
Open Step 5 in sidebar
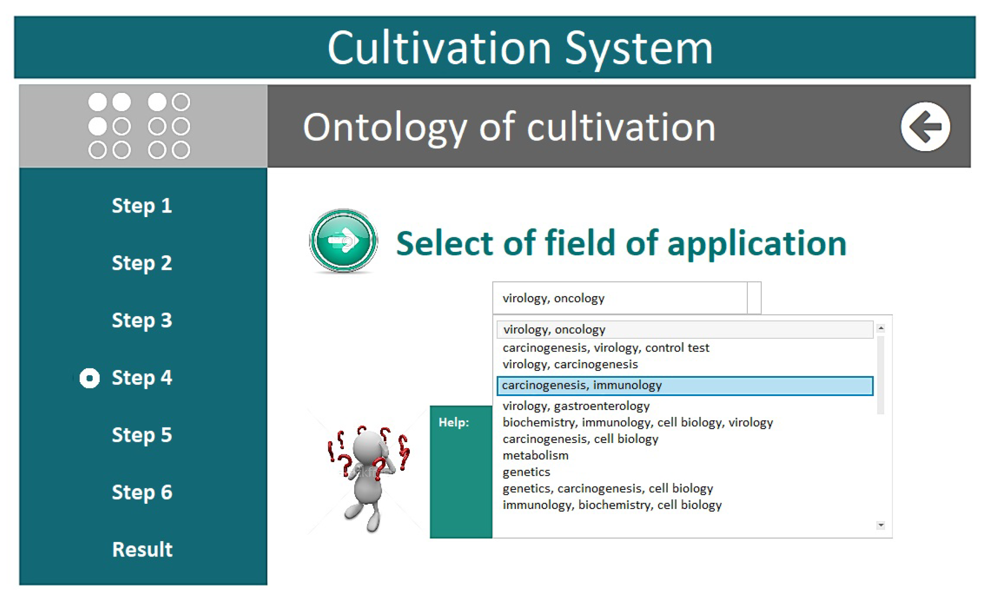coord(142,435)
